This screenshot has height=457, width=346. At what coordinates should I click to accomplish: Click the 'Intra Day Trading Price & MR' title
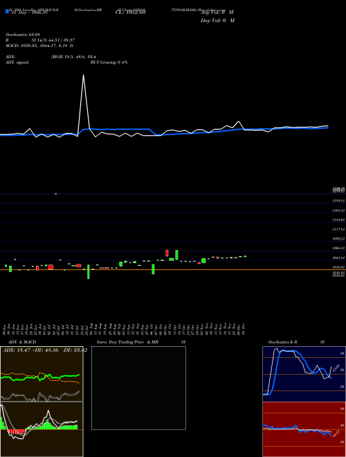[x=127, y=342]
